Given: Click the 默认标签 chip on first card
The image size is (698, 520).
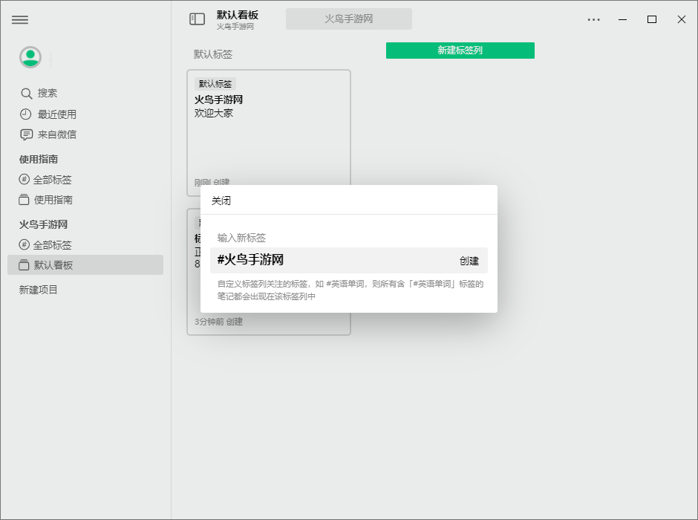Looking at the screenshot, I should 215,84.
